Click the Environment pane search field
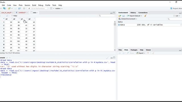 174,19
